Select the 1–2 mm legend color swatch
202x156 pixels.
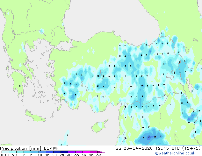pyautogui.click(x=20, y=152)
